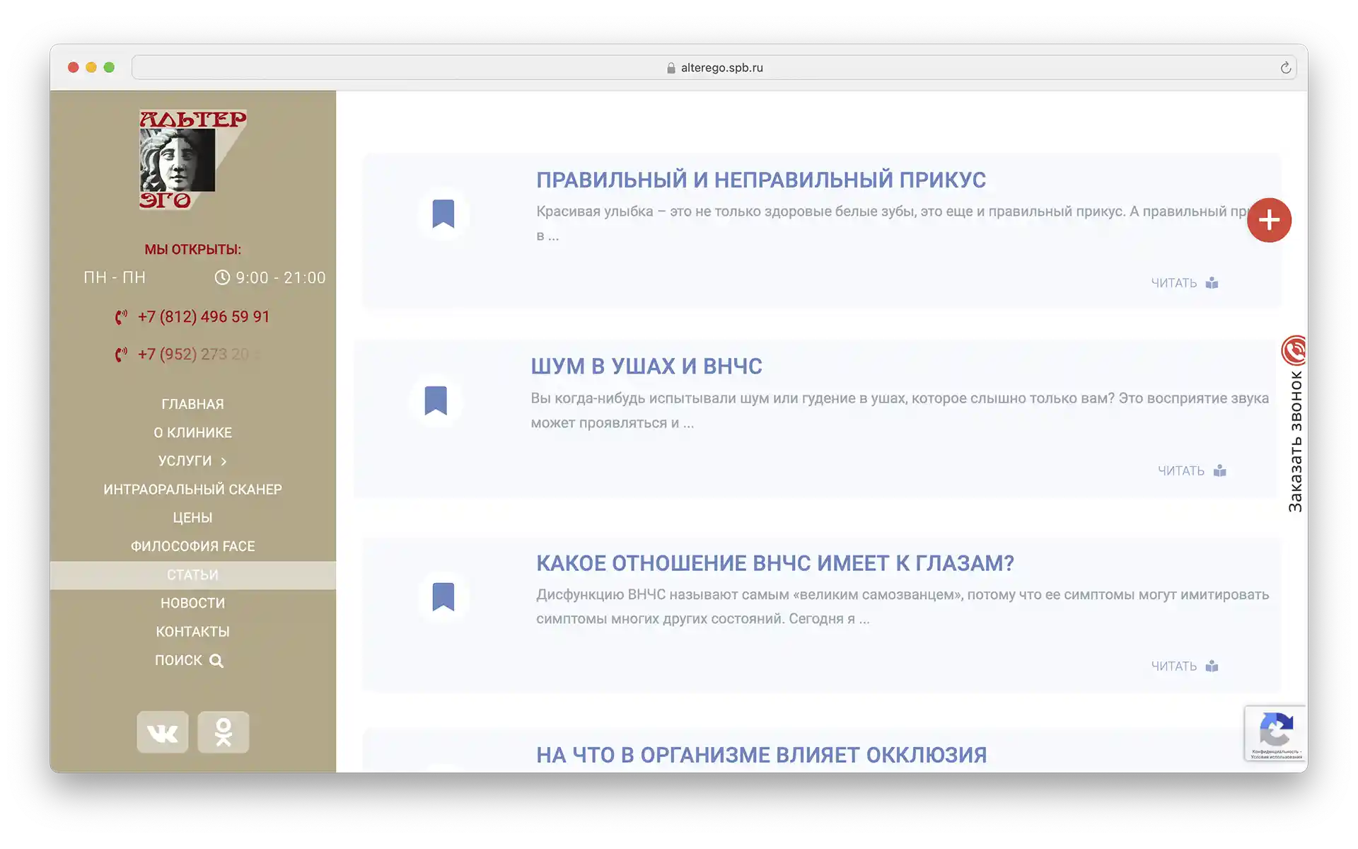This screenshot has width=1358, height=849.
Task: Click the 9:00 - 21:00 hours text
Action: (281, 277)
